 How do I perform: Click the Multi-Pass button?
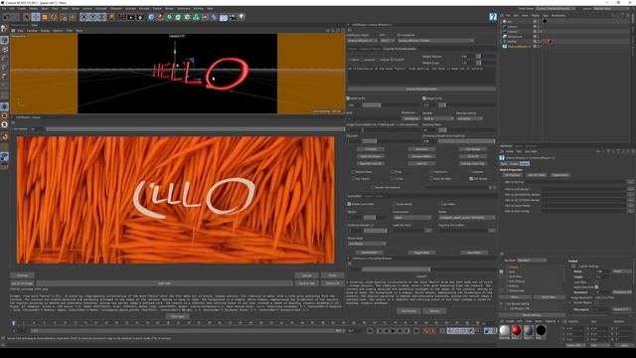tap(549, 297)
